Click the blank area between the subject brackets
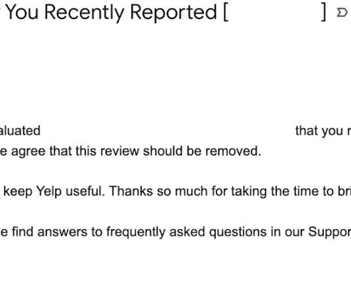The height and width of the screenshot is (292, 351). (275, 13)
